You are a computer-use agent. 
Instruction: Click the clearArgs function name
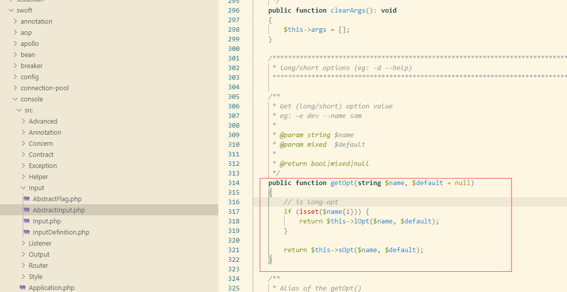click(348, 11)
